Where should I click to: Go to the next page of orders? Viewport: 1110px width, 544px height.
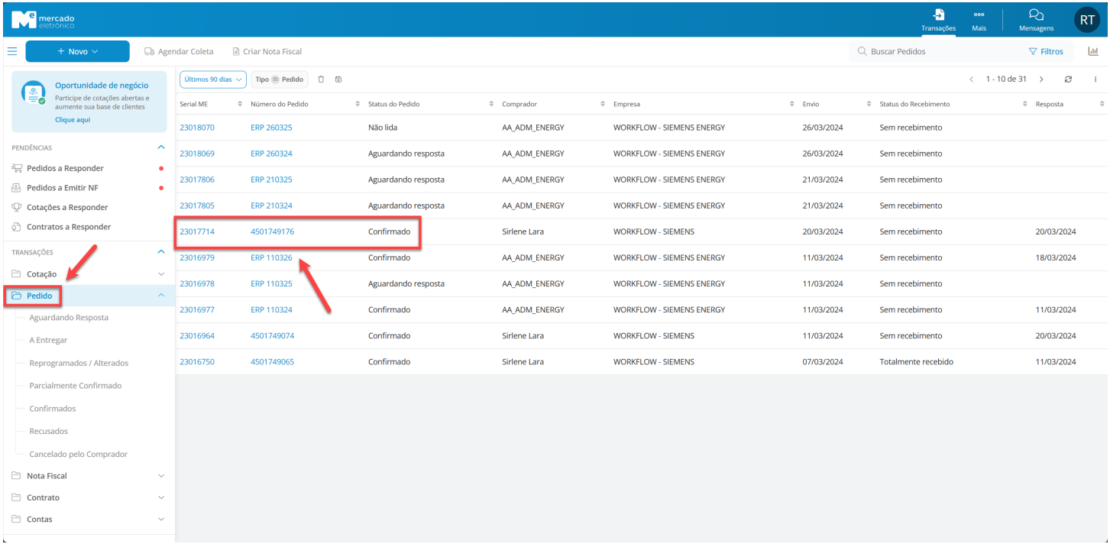point(1041,79)
